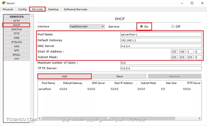Viewport: 207px width, 126px height.
Task: Click the Pool Name column header
Action: (48, 83)
